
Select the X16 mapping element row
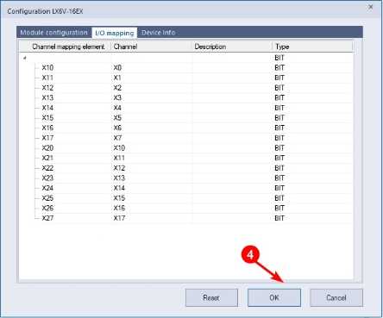pos(185,128)
